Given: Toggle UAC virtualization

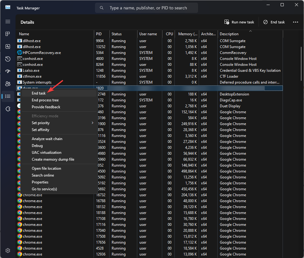Looking at the screenshot, I should click(59, 153).
